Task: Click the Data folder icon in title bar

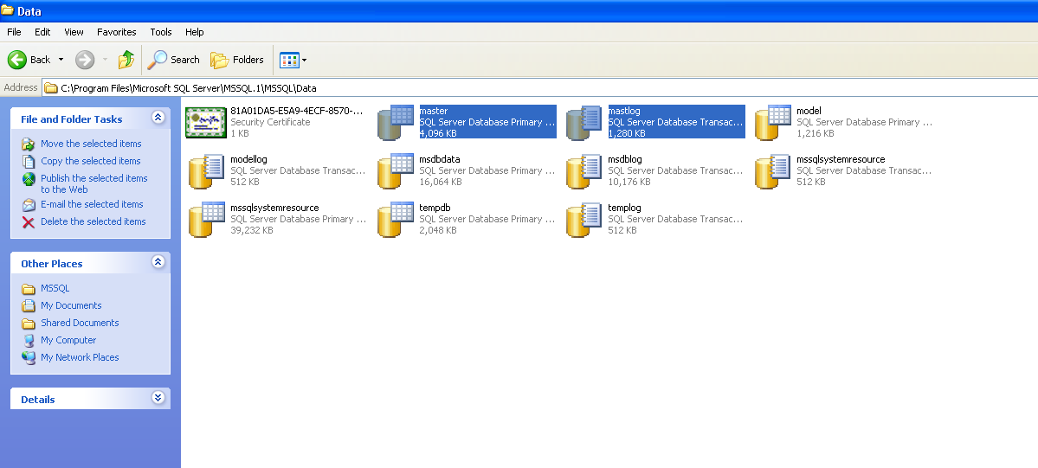Action: pos(7,10)
